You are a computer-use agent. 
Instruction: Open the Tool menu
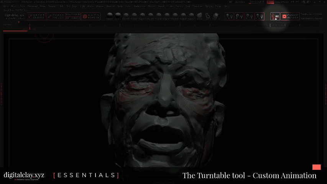[x=188, y=6]
